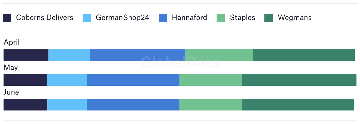Toggle the Staples legend label
The width and height of the screenshot is (360, 124).
coord(243,18)
